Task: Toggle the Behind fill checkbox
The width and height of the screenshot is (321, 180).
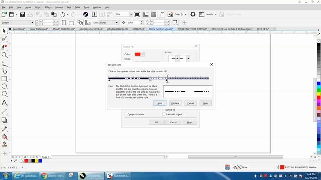Action: (164, 110)
